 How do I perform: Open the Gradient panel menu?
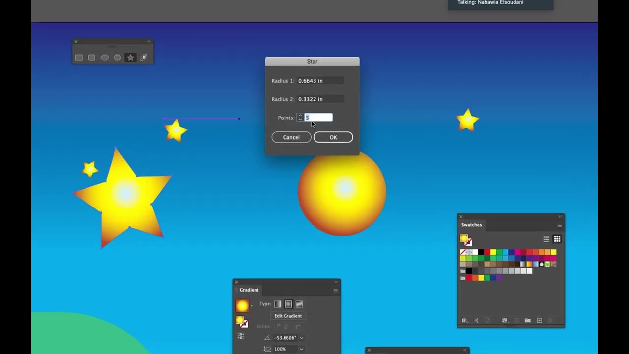click(336, 290)
